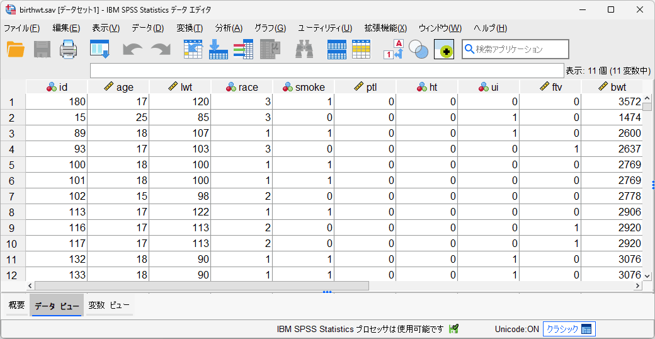Click the vertical scrollbar down arrow
The image size is (655, 339).
(647, 276)
